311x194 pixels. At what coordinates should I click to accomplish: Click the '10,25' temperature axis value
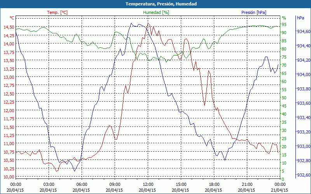(9, 168)
